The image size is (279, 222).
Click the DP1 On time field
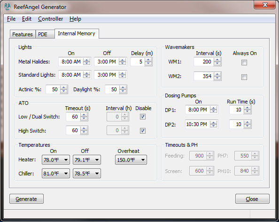click(x=198, y=110)
